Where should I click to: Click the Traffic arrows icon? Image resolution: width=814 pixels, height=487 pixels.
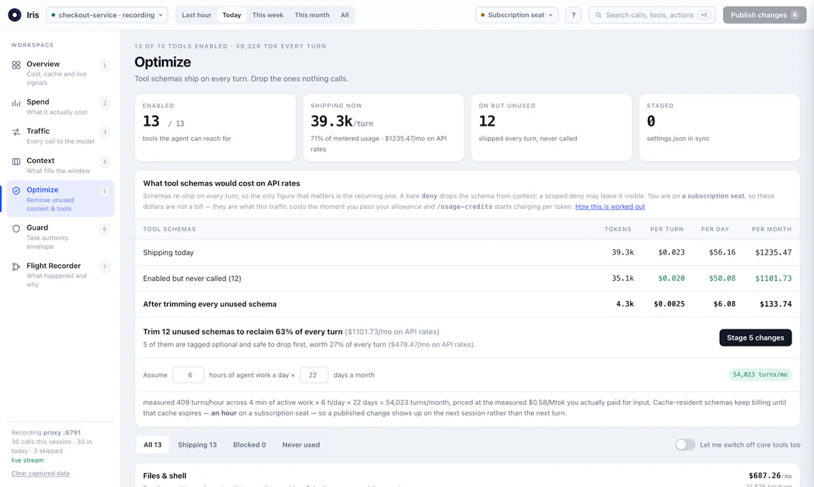(x=16, y=132)
